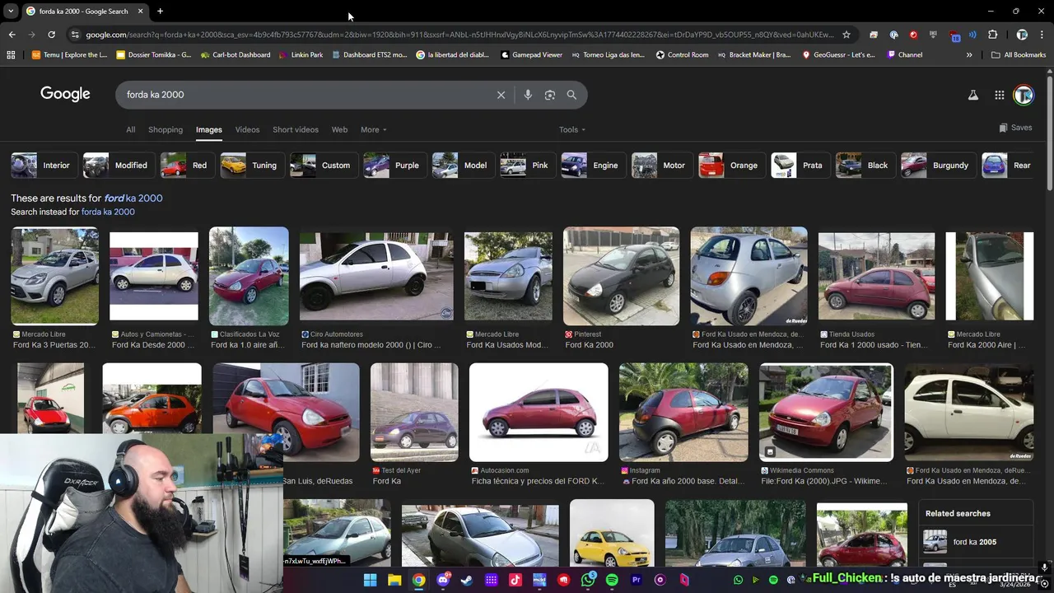This screenshot has width=1054, height=593.
Task: Click the corrected ford ka 2000 link
Action: (x=133, y=198)
